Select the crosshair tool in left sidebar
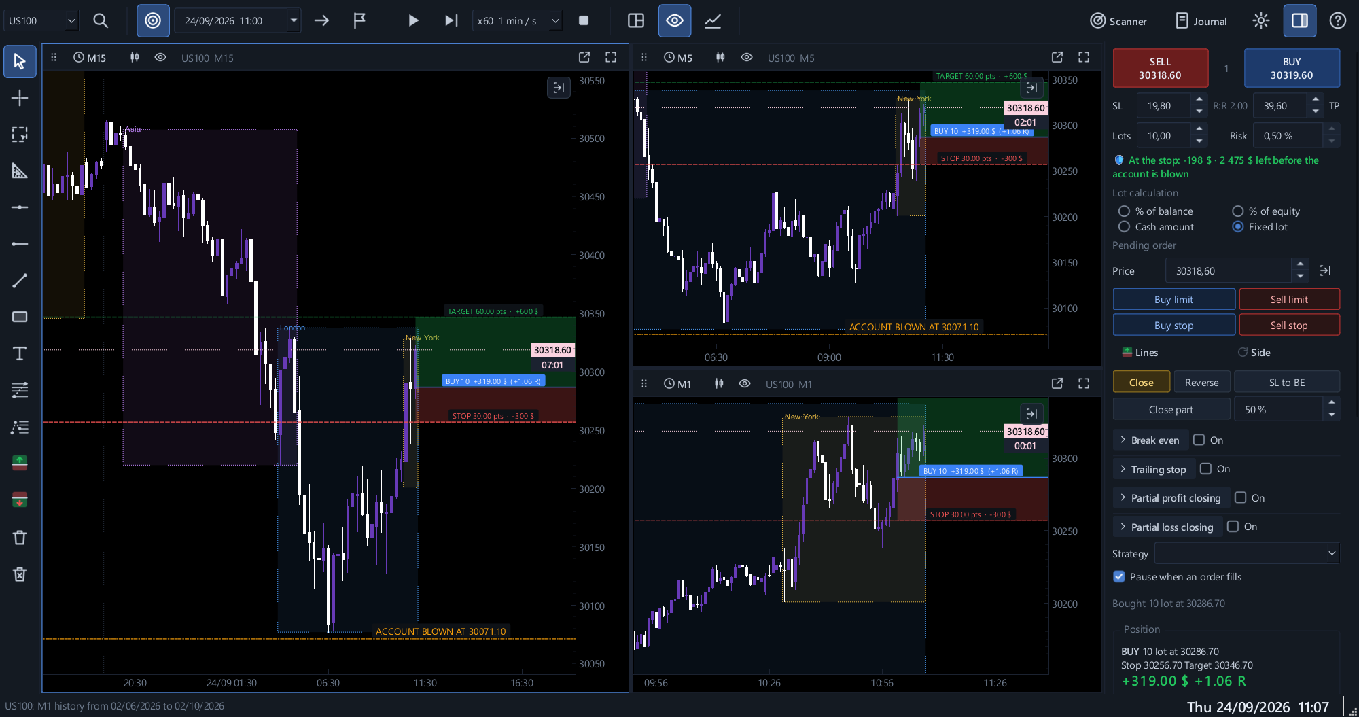1359x717 pixels. click(20, 98)
